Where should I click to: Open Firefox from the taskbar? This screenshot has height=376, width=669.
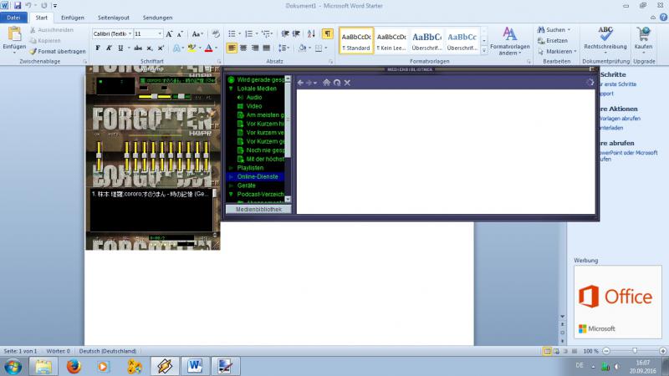click(x=74, y=366)
